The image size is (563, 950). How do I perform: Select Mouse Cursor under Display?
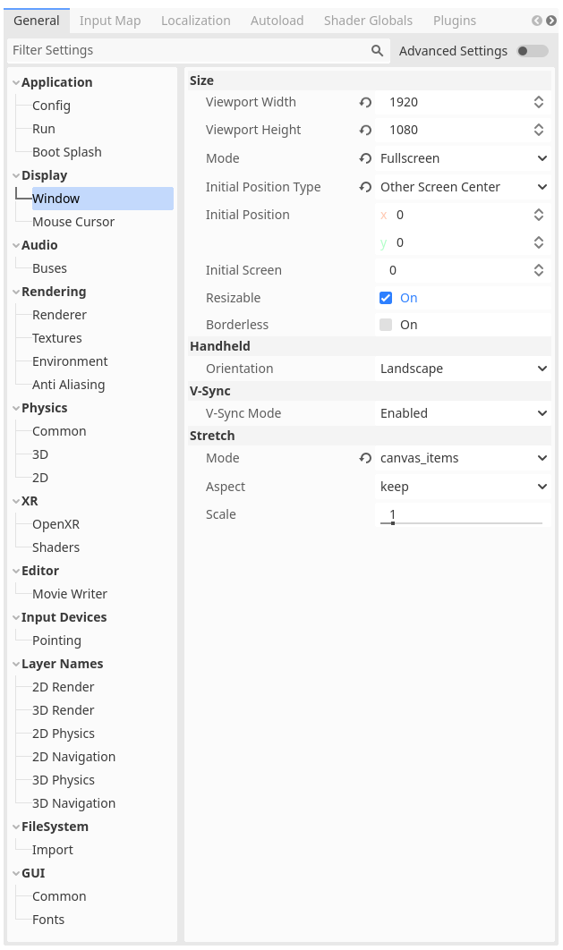73,223
